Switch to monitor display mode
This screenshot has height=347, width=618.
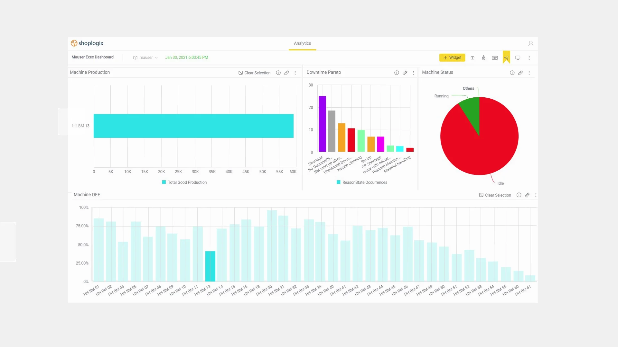[x=518, y=58]
